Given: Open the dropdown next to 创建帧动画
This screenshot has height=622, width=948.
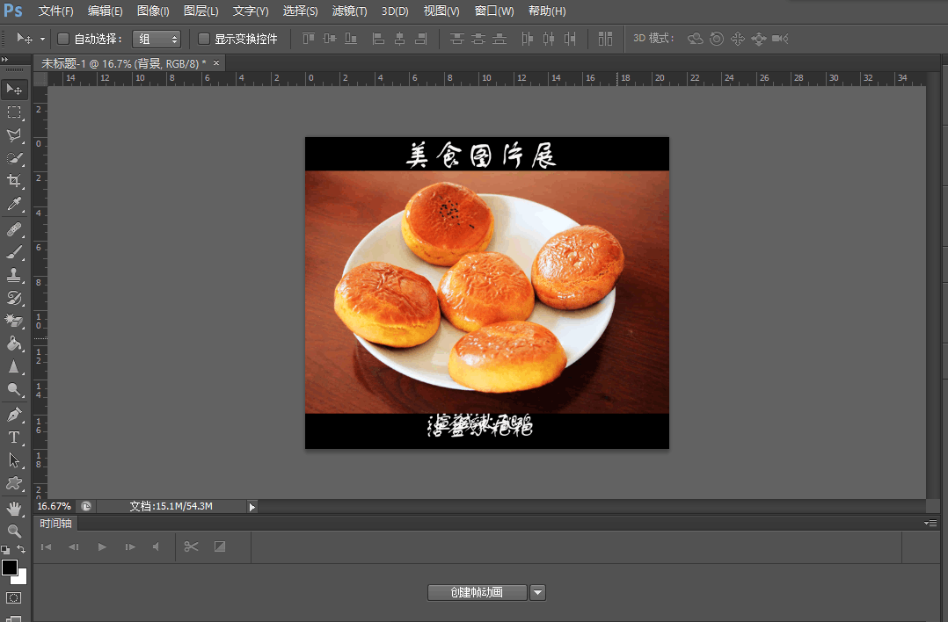Looking at the screenshot, I should pos(537,592).
